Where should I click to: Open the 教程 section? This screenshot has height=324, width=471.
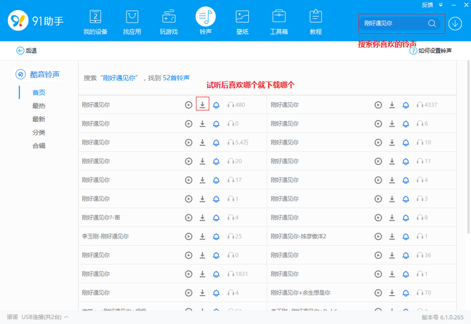coord(316,22)
